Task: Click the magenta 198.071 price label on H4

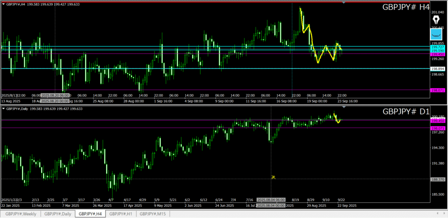Action: 438,90
